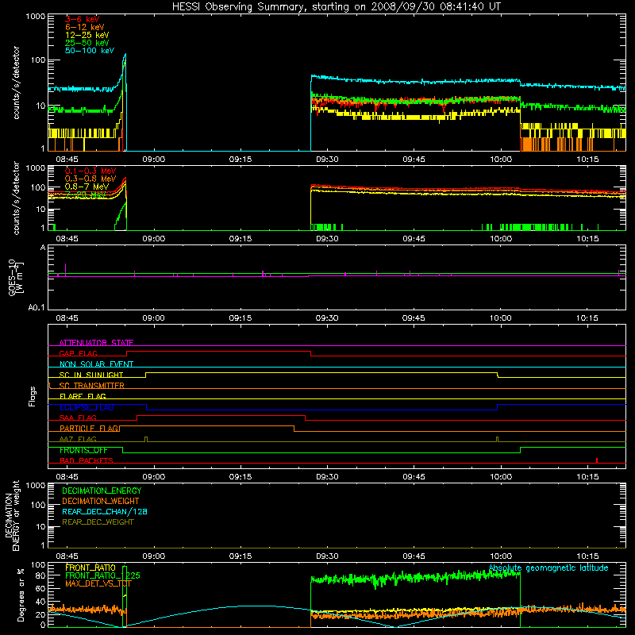Viewport: 635px width, 635px height.
Task: Select the MAX_DET_VS_TOT legend label
Action: (x=98, y=583)
